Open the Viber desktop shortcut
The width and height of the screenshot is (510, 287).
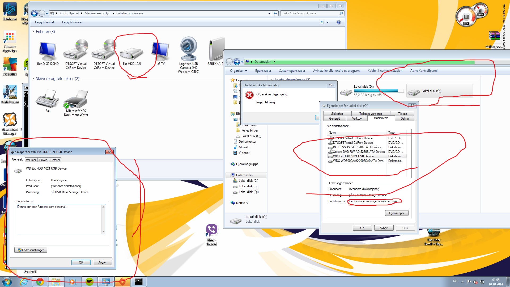pos(212,234)
